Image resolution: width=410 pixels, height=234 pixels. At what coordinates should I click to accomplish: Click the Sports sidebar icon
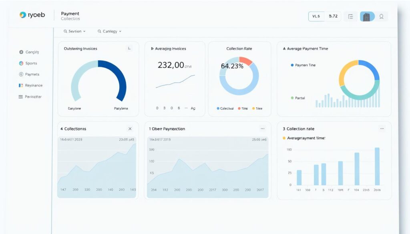coord(22,63)
